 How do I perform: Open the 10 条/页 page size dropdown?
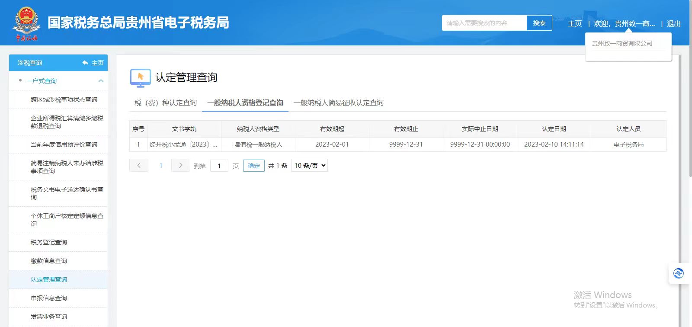(x=309, y=165)
